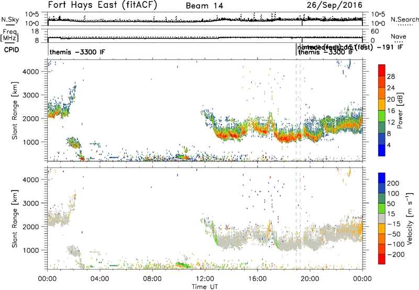419x290 pixels.
Task: Click the 'N.Sky' legend label
Action: pos(10,19)
